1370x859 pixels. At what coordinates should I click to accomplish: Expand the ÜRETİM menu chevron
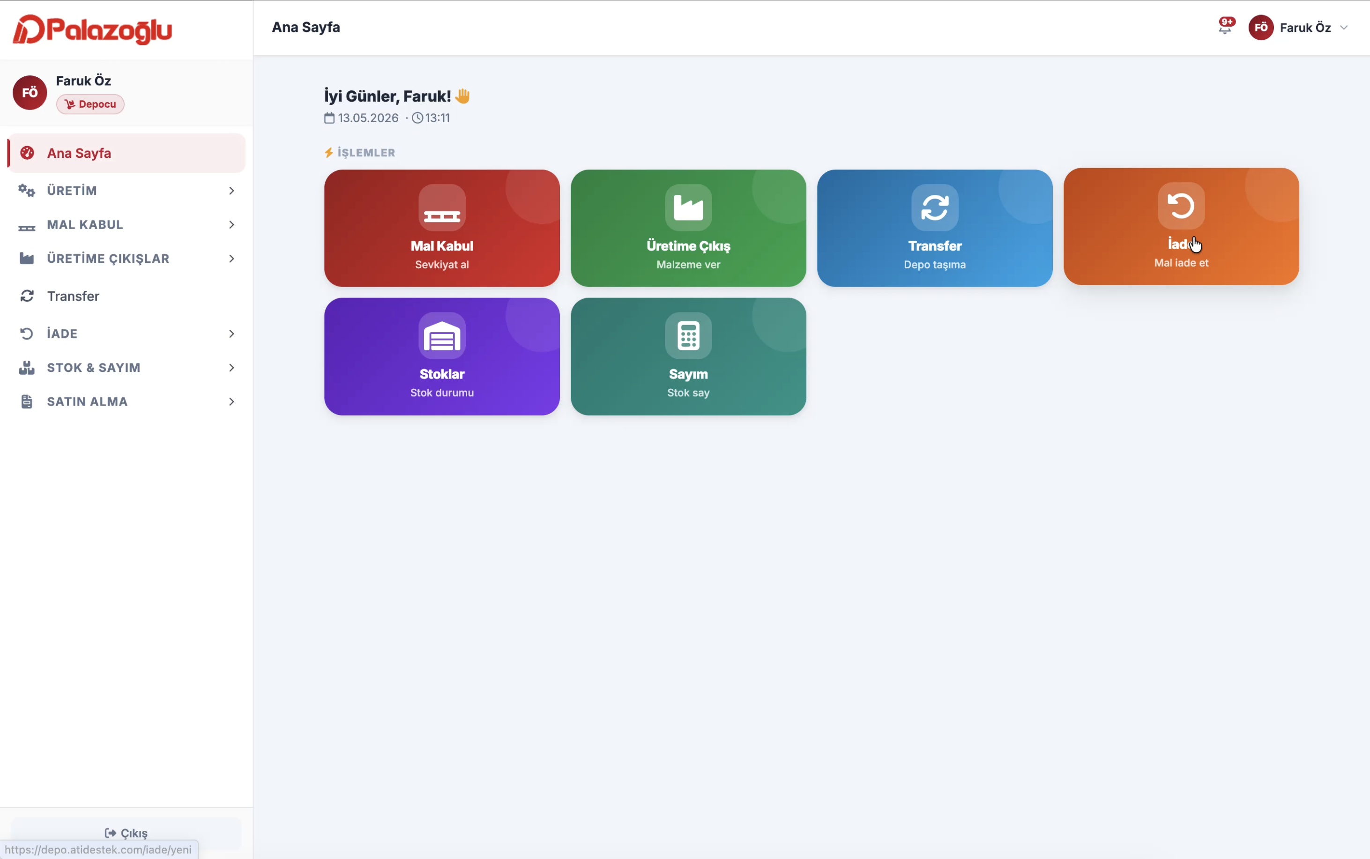(231, 190)
